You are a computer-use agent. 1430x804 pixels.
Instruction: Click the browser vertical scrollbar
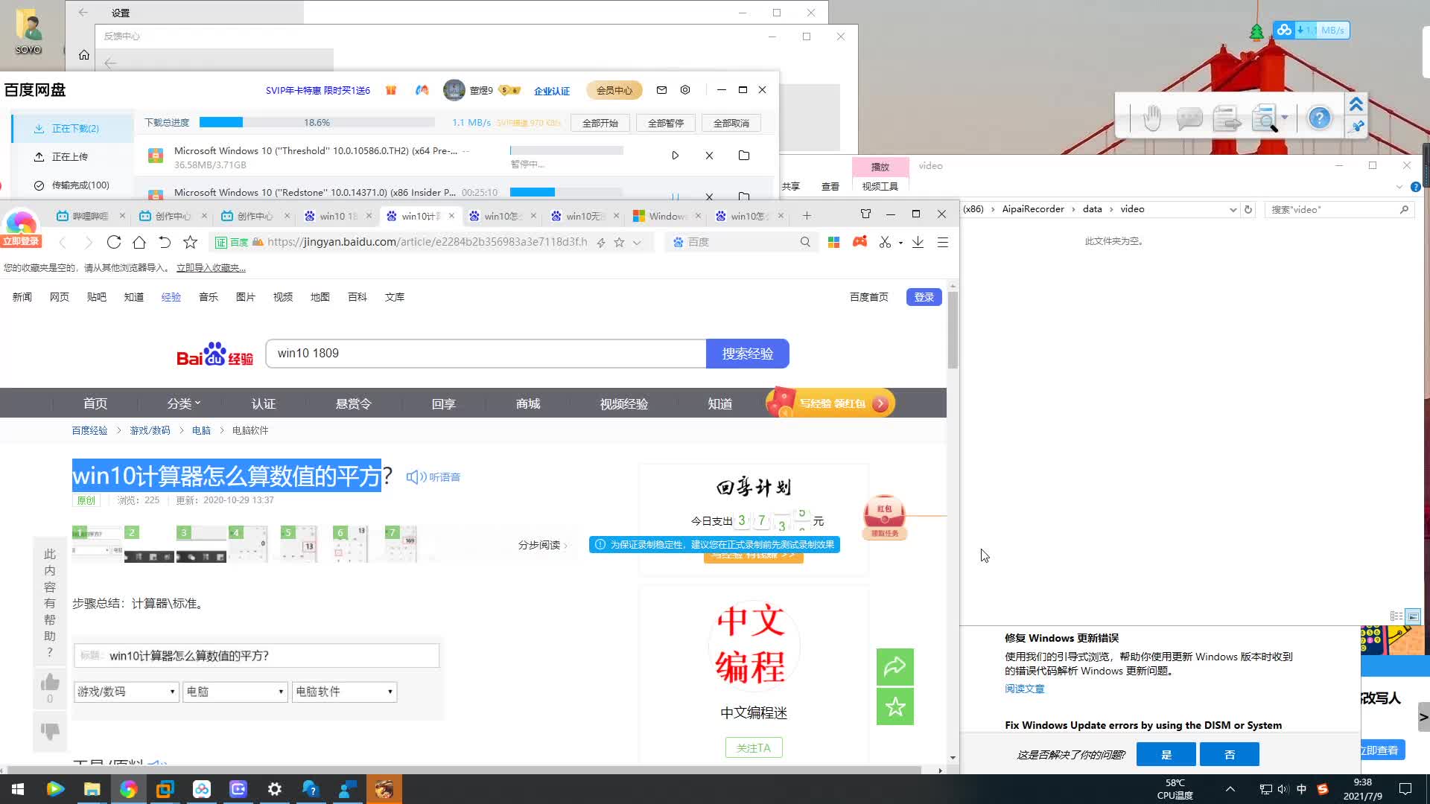click(x=953, y=330)
